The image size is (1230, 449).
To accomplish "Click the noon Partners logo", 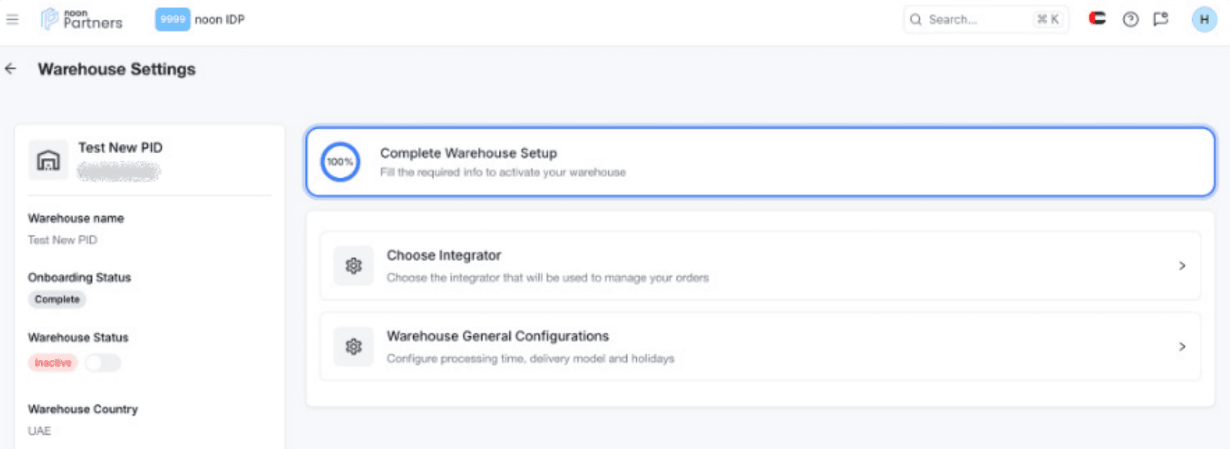I will (x=82, y=20).
